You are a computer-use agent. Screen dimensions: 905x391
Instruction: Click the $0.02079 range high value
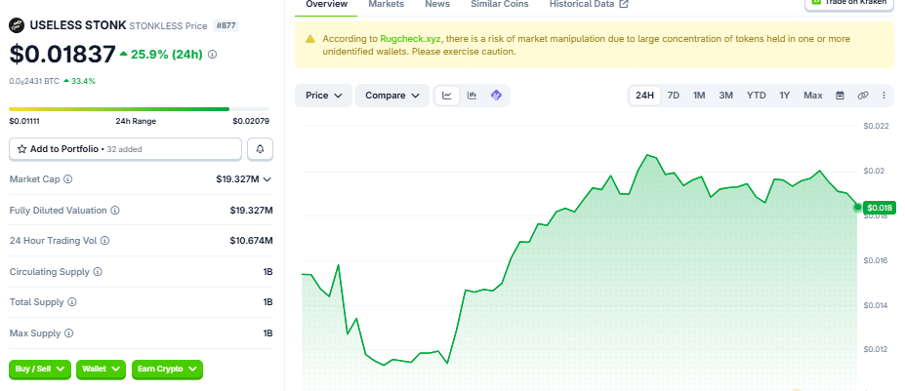(x=251, y=121)
